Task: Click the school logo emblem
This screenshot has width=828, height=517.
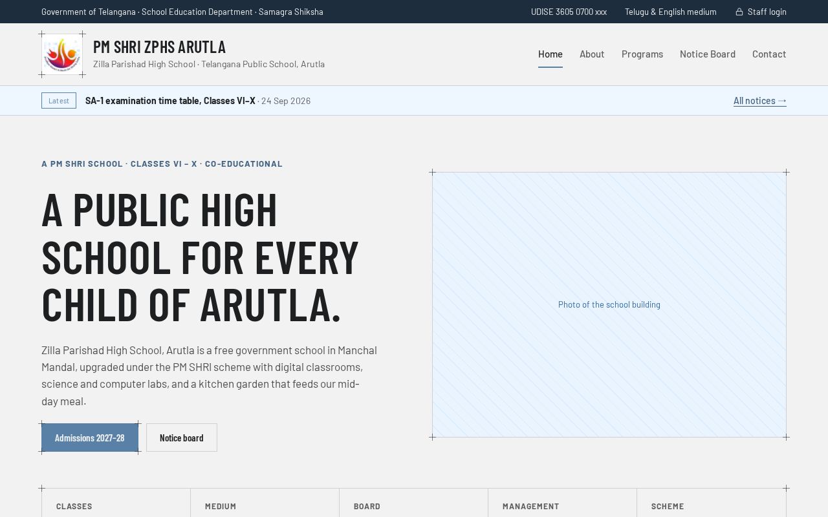Action: pyautogui.click(x=62, y=54)
